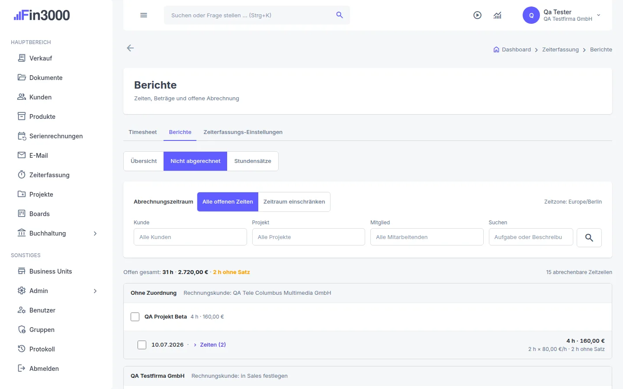Click the Dashboard home icon in breadcrumb
Screen dimensions: 623x389
[x=496, y=50]
